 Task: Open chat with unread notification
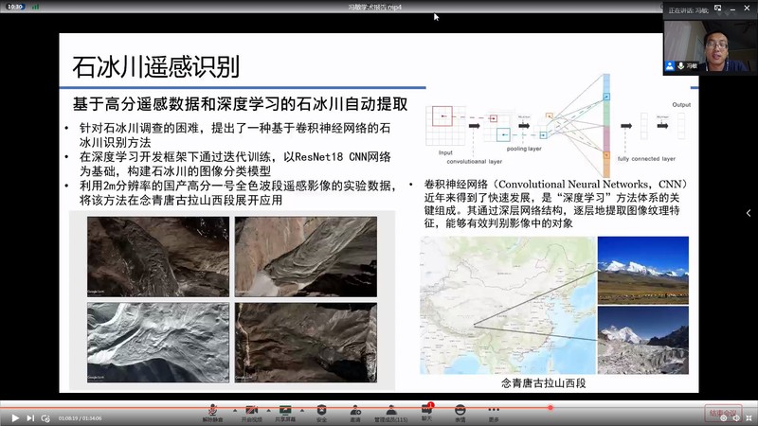[425, 410]
